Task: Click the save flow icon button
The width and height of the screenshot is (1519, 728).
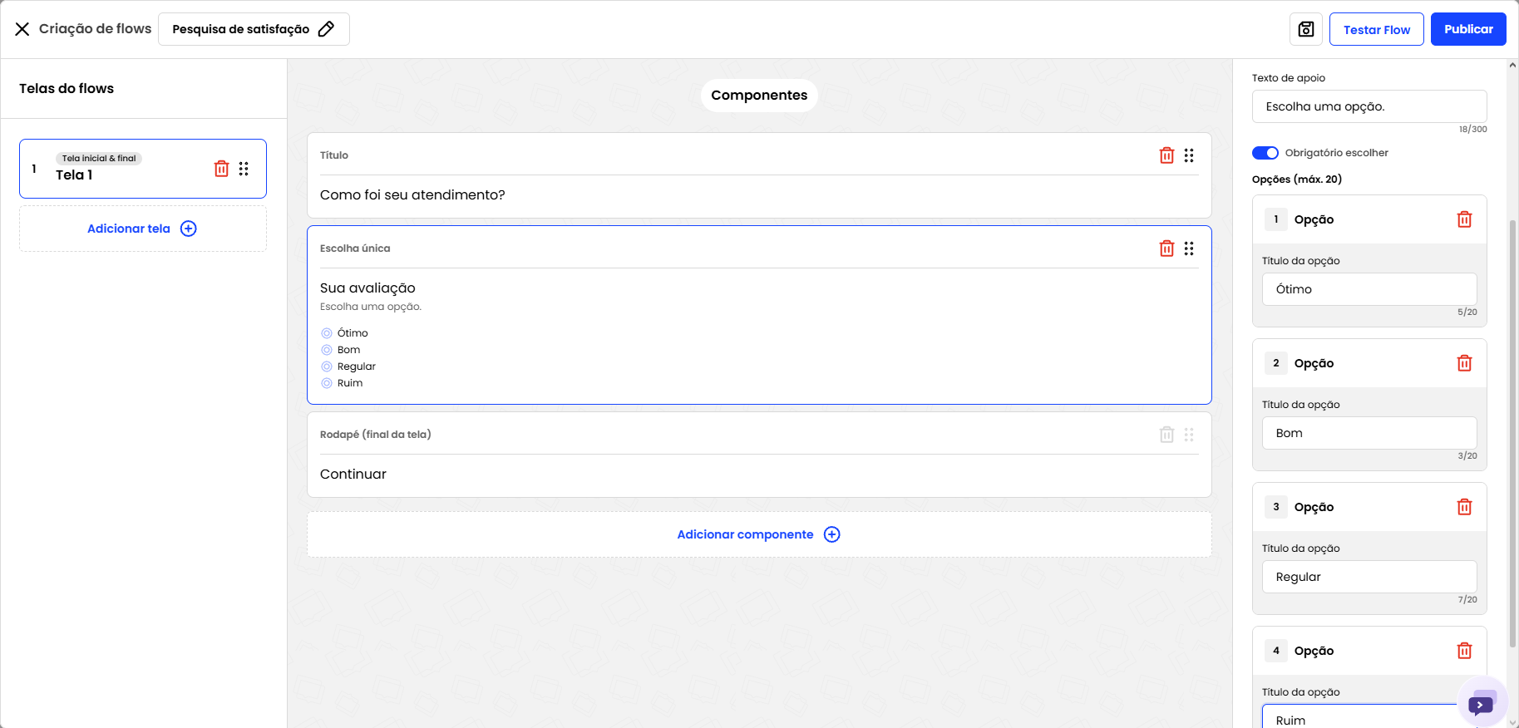Action: 1306,29
